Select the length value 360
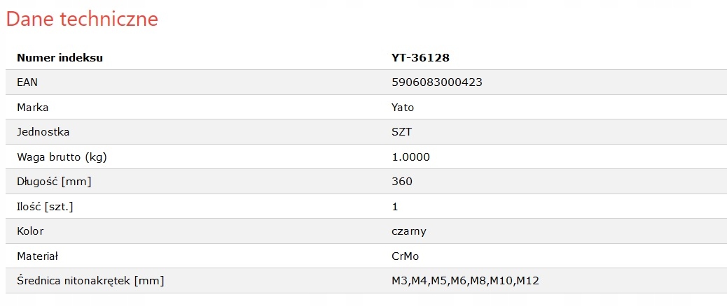The height and width of the screenshot is (306, 727). [x=402, y=182]
